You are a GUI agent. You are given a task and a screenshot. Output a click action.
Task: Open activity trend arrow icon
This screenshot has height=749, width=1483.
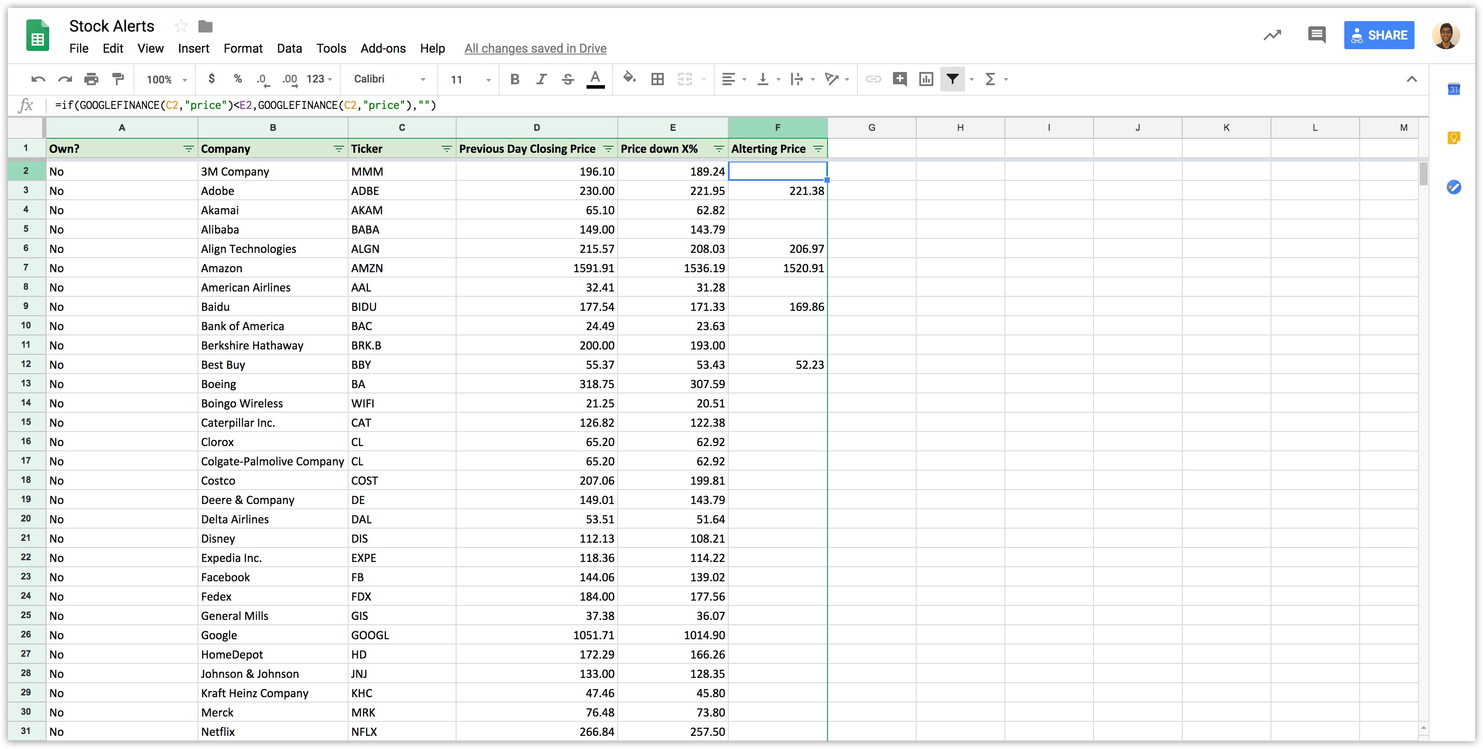1272,35
